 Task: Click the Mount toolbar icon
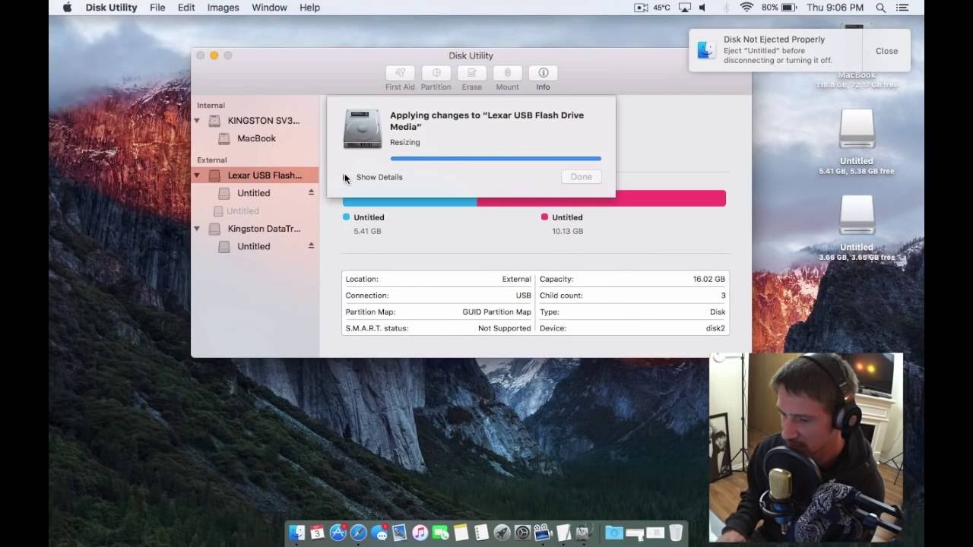click(x=507, y=73)
